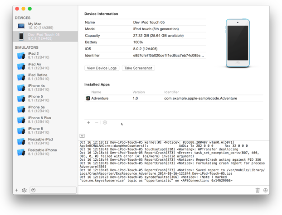Click the iPad Retina simulator icon
Screen dimensions: 282x215
click(21, 77)
